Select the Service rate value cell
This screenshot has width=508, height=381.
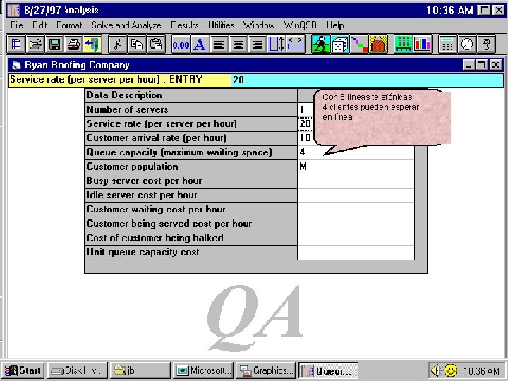point(306,123)
